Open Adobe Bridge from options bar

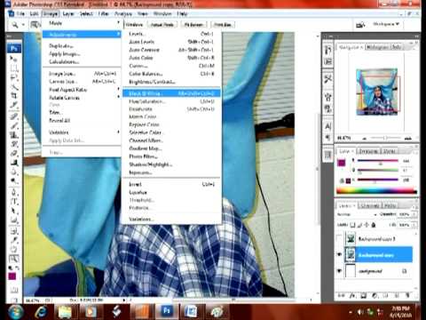[360, 25]
